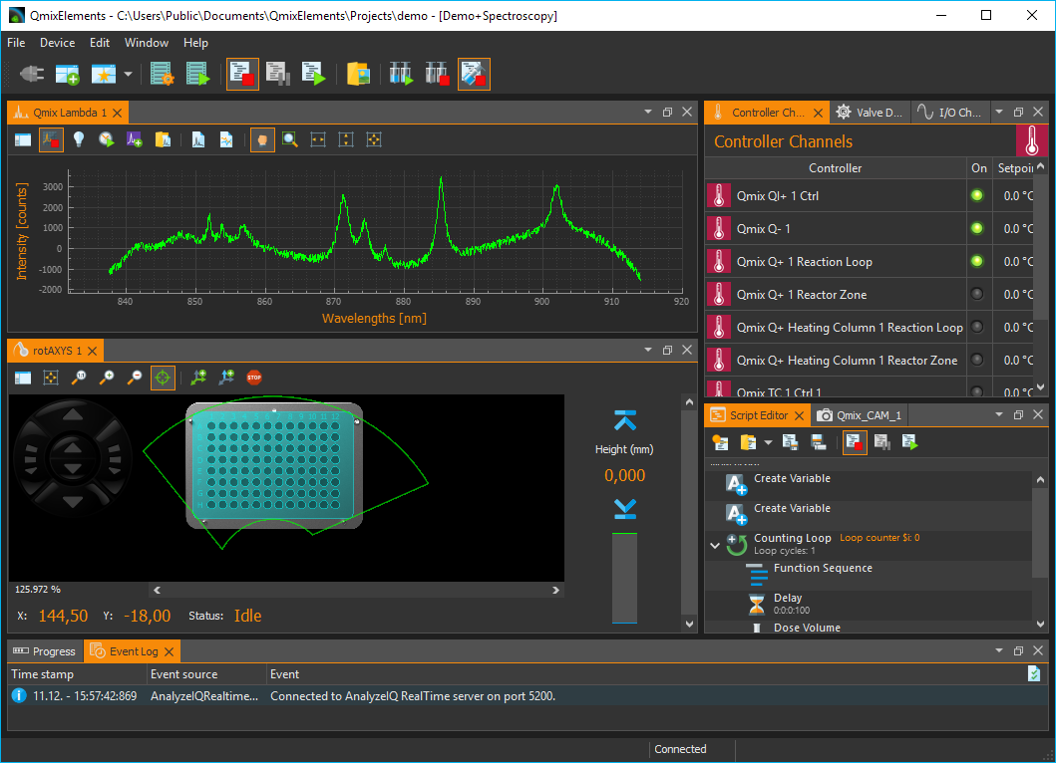1056x763 pixels.
Task: Open dropdown arrow next to favorites window icon
Action: [x=128, y=75]
